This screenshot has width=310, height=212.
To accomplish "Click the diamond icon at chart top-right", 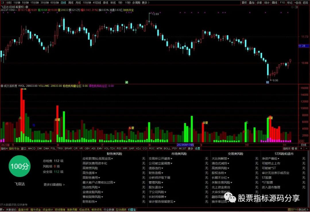I will [x=292, y=7].
